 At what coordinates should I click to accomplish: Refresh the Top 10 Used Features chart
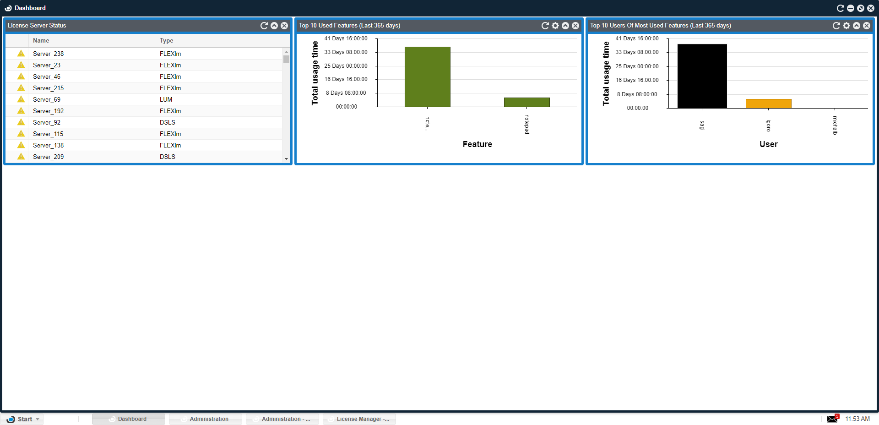click(x=545, y=26)
